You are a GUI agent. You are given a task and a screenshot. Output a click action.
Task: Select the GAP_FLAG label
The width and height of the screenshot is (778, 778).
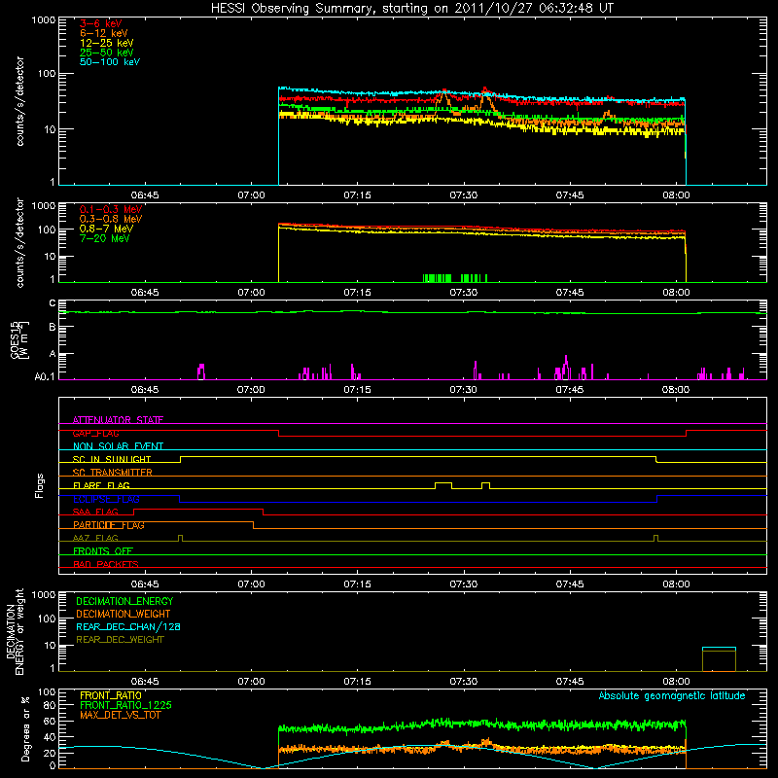coord(96,433)
